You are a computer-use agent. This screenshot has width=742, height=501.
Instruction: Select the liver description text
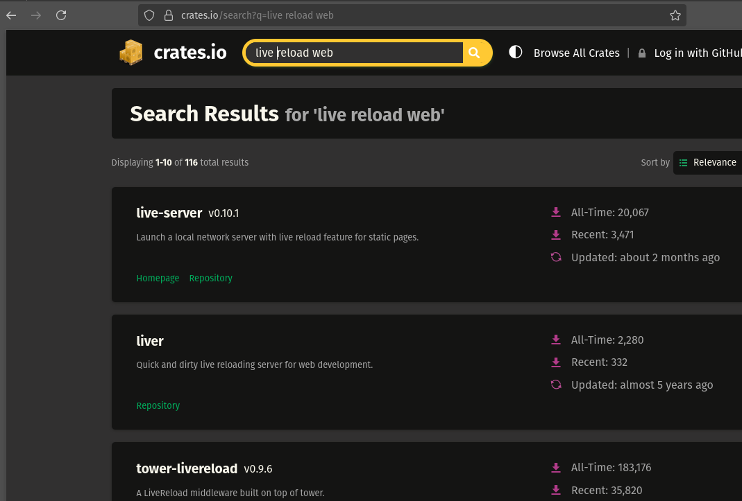coord(255,365)
